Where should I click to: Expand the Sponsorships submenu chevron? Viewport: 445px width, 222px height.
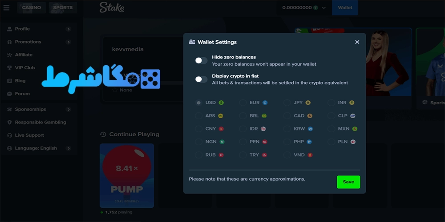69,109
